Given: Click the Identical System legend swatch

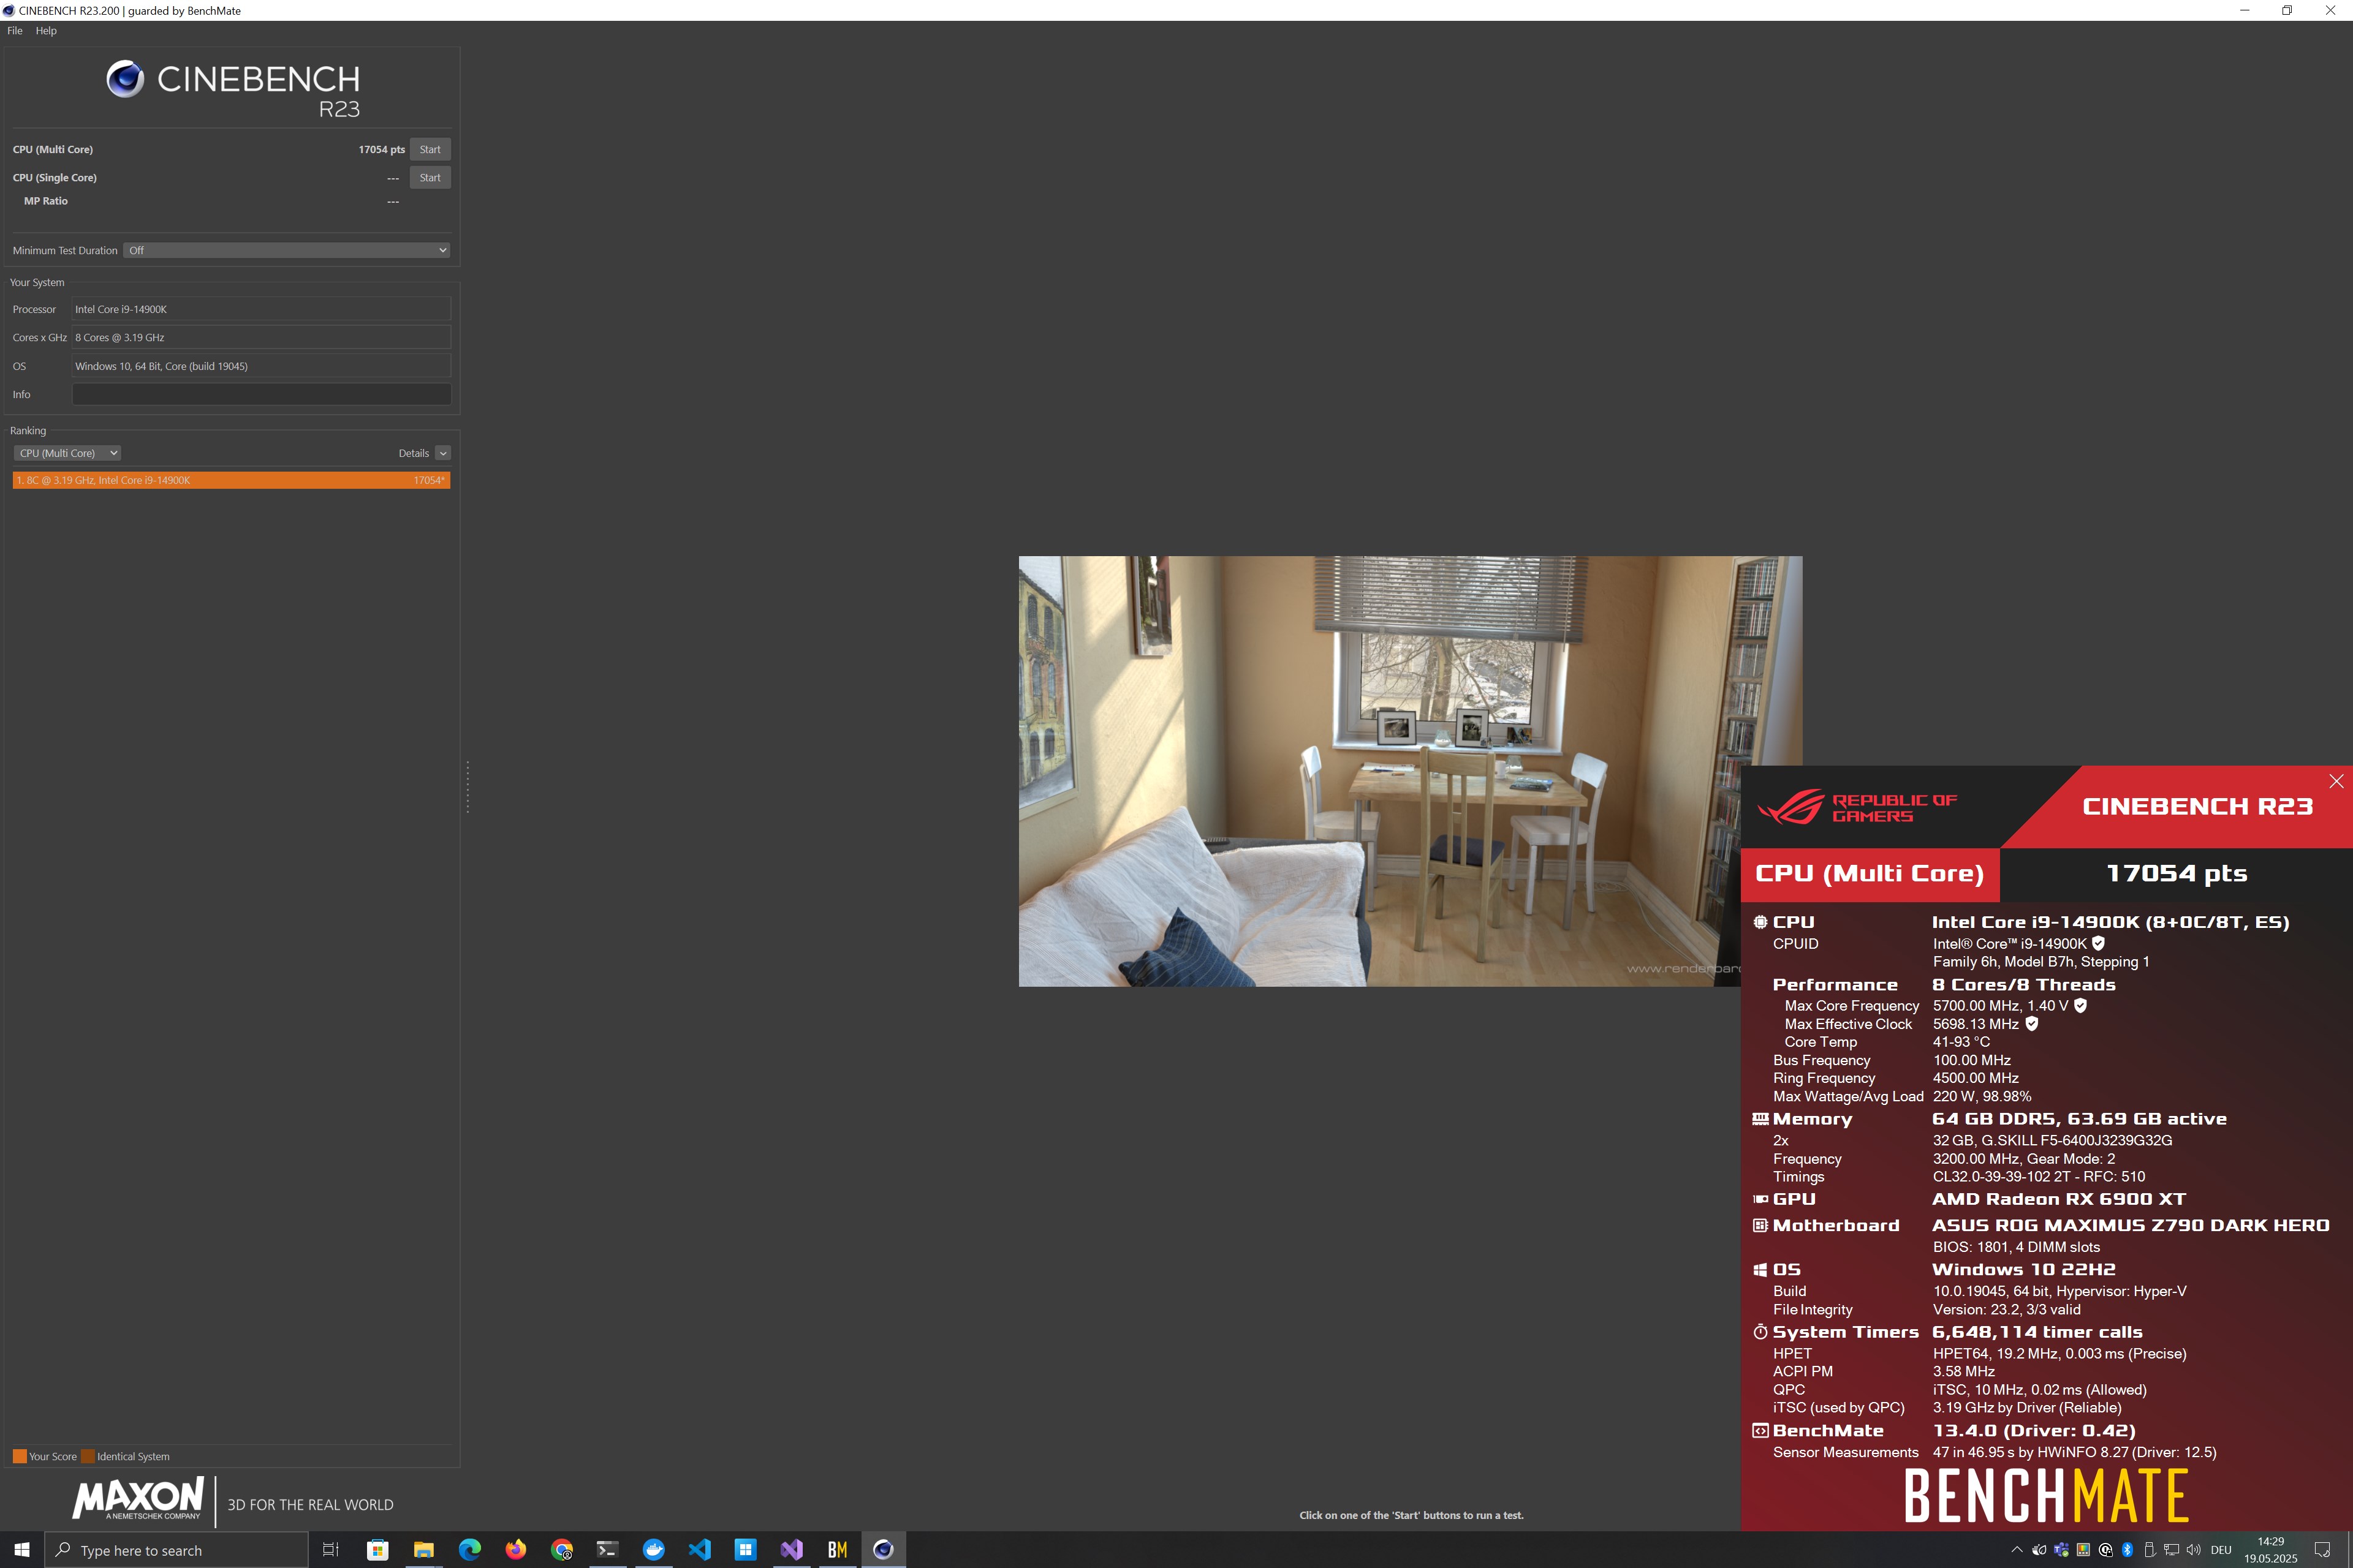Looking at the screenshot, I should coord(88,1456).
